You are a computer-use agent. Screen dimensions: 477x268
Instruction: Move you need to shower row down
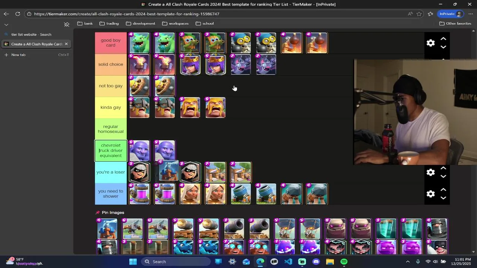tap(443, 198)
